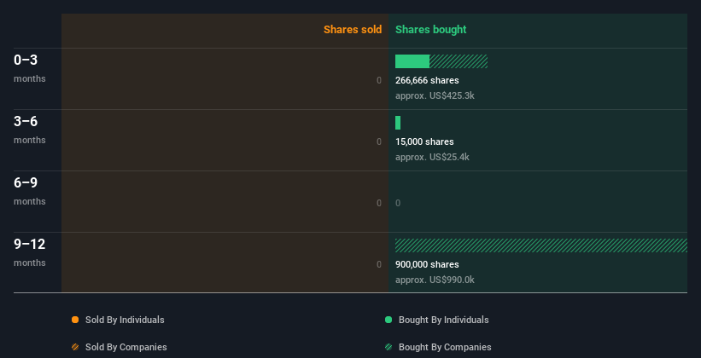Select the 3–6 months row label
Image resolution: width=701 pixels, height=358 pixels.
pos(30,130)
